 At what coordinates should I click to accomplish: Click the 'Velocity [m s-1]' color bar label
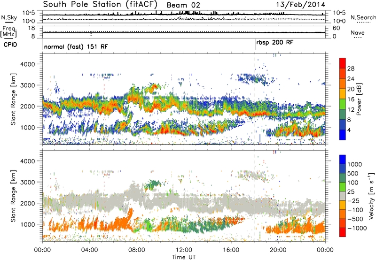371,196
